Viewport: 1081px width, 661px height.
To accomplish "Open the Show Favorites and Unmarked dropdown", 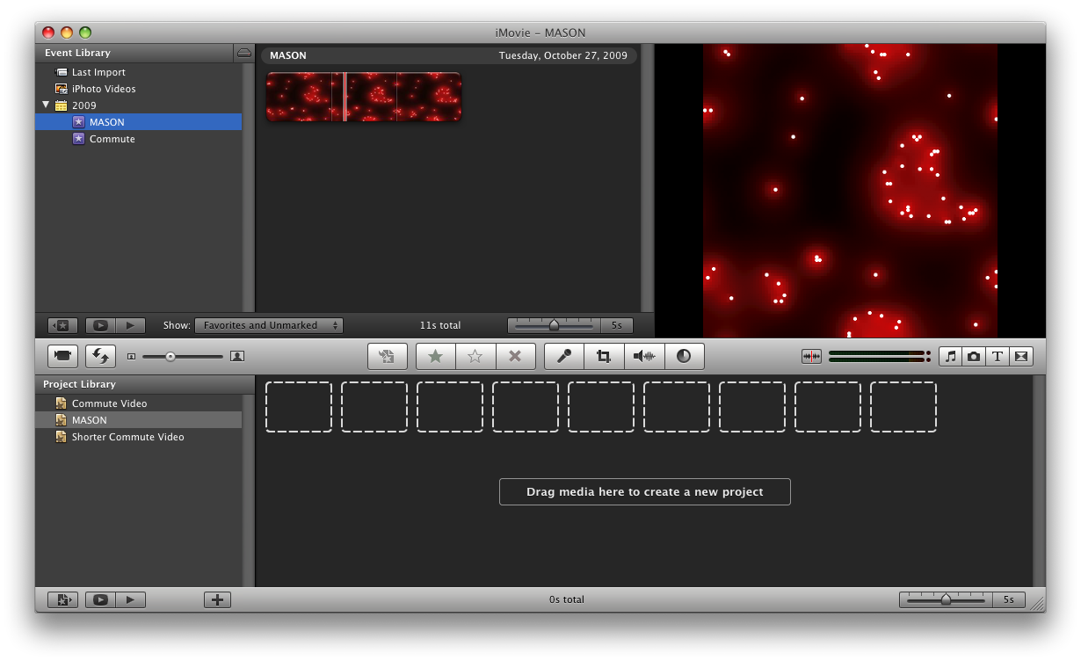I will pos(269,325).
